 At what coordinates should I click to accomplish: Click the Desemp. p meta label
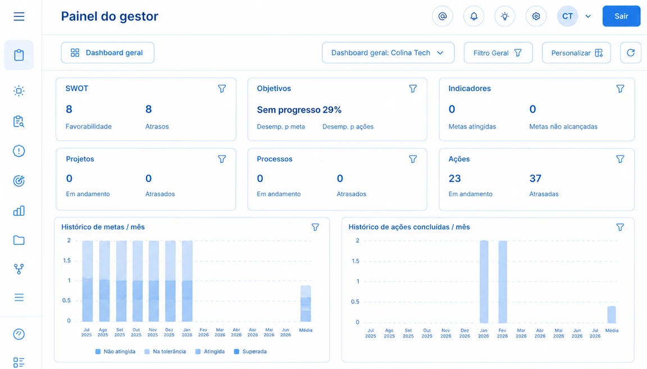tap(281, 126)
